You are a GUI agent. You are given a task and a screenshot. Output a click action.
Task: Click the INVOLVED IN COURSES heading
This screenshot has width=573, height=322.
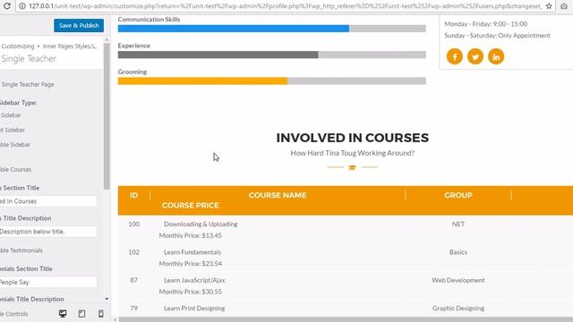point(352,138)
